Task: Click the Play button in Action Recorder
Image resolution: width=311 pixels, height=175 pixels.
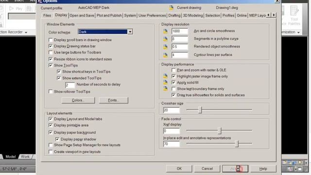Action: point(16,8)
